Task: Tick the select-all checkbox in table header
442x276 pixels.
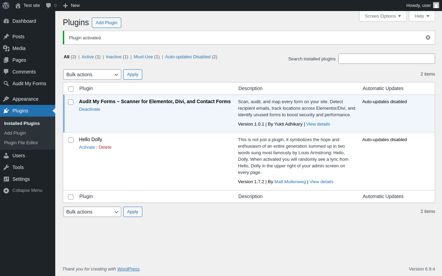Action: (71, 89)
